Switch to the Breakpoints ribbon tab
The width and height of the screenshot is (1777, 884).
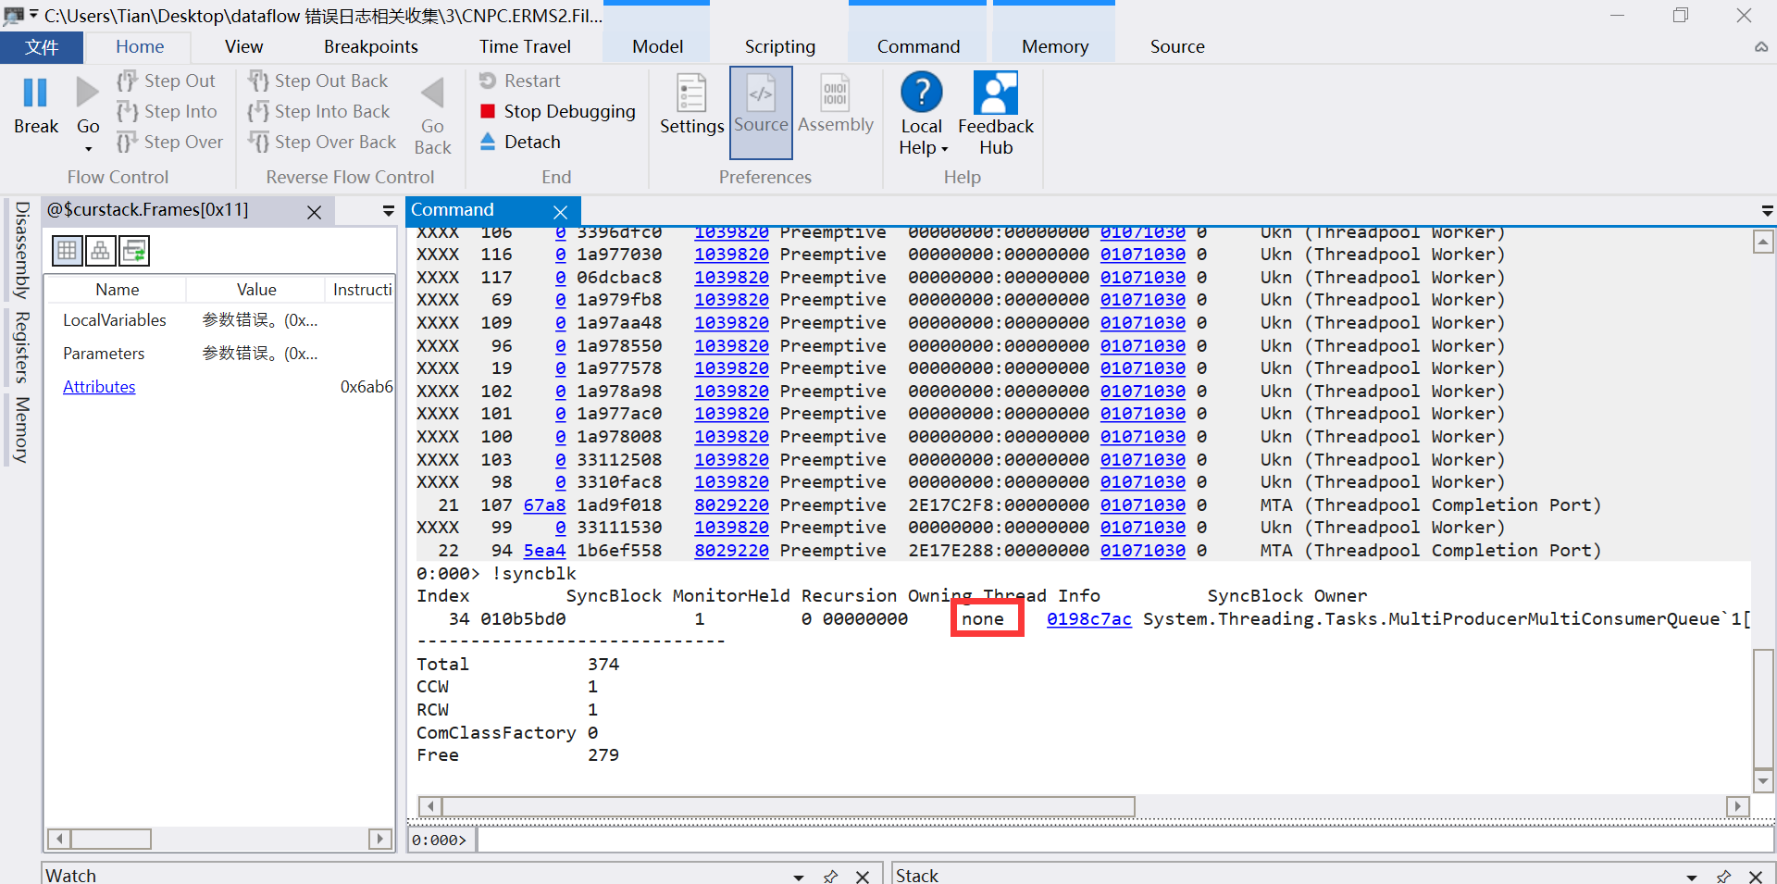tap(371, 47)
